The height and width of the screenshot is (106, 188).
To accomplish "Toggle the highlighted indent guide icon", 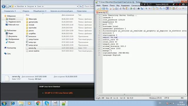I will 167,9.
